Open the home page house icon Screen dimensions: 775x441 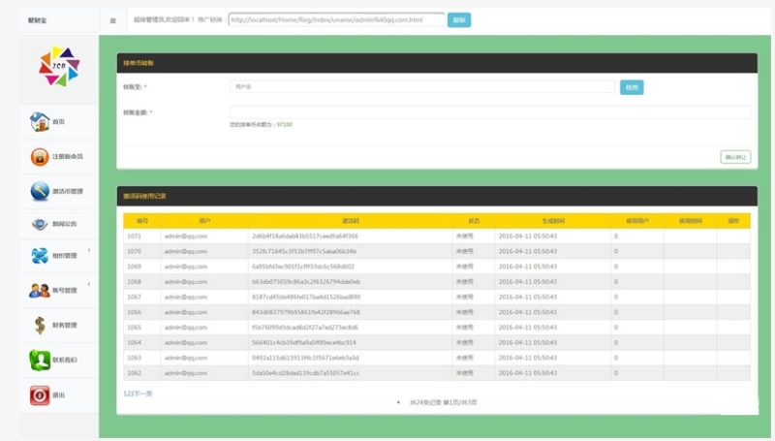coord(40,121)
